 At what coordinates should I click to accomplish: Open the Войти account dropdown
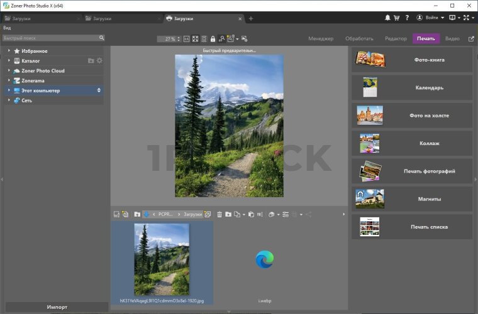[x=433, y=18]
